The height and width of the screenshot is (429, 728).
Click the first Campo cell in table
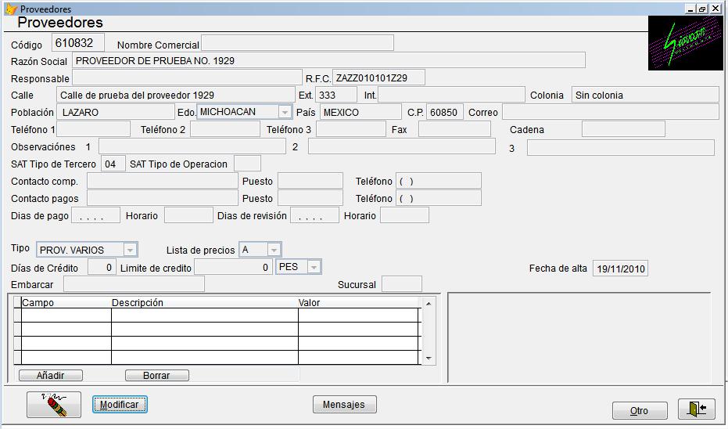(x=66, y=315)
